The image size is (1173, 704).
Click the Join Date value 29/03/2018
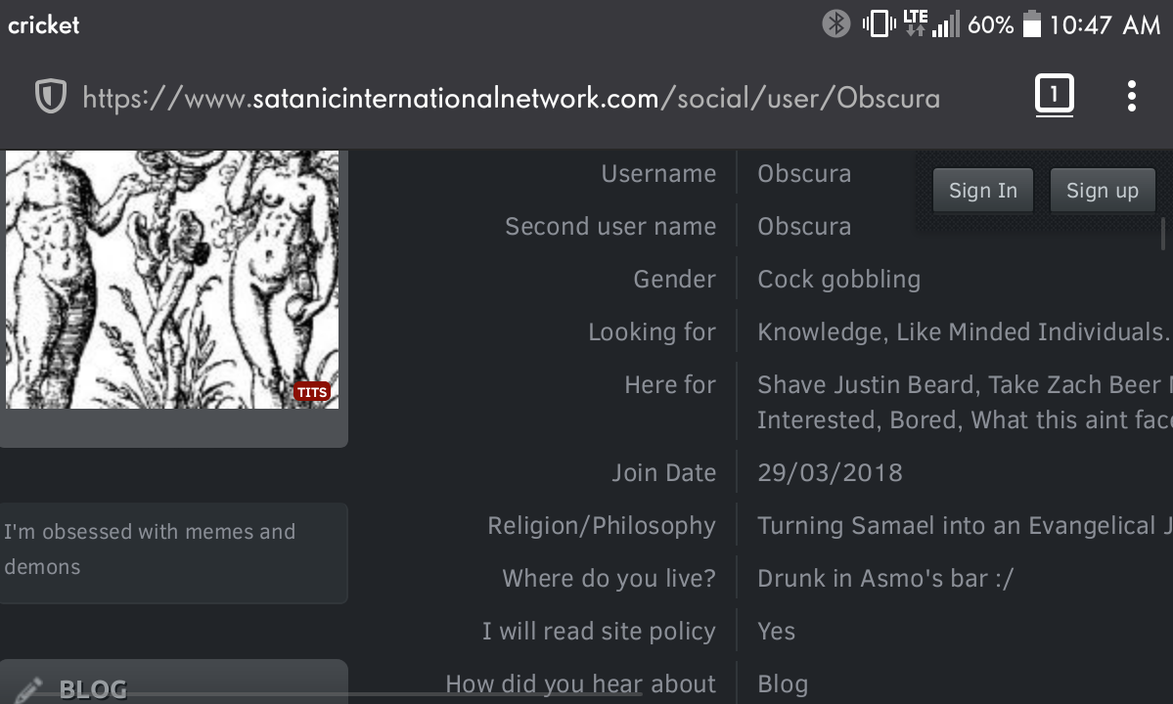point(830,472)
